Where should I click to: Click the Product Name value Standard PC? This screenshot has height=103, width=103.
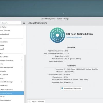75,80
